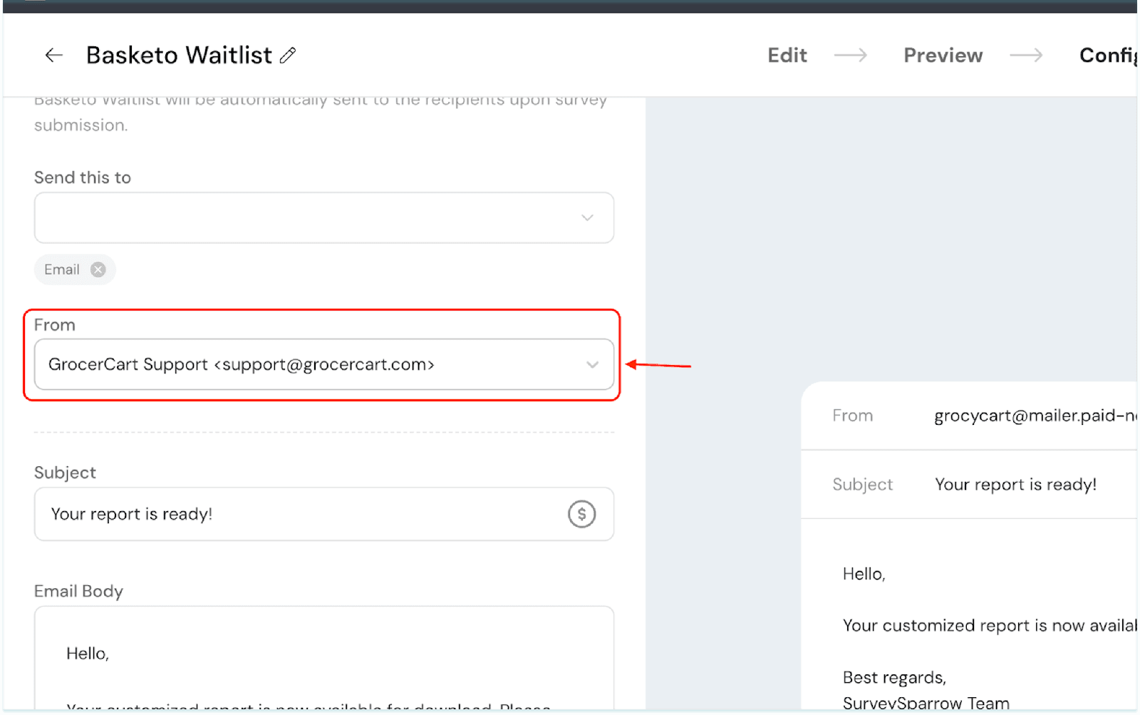Click pencil icon to rename Basketo Waitlist
Viewport: 1140px width, 715px height.
tap(288, 56)
